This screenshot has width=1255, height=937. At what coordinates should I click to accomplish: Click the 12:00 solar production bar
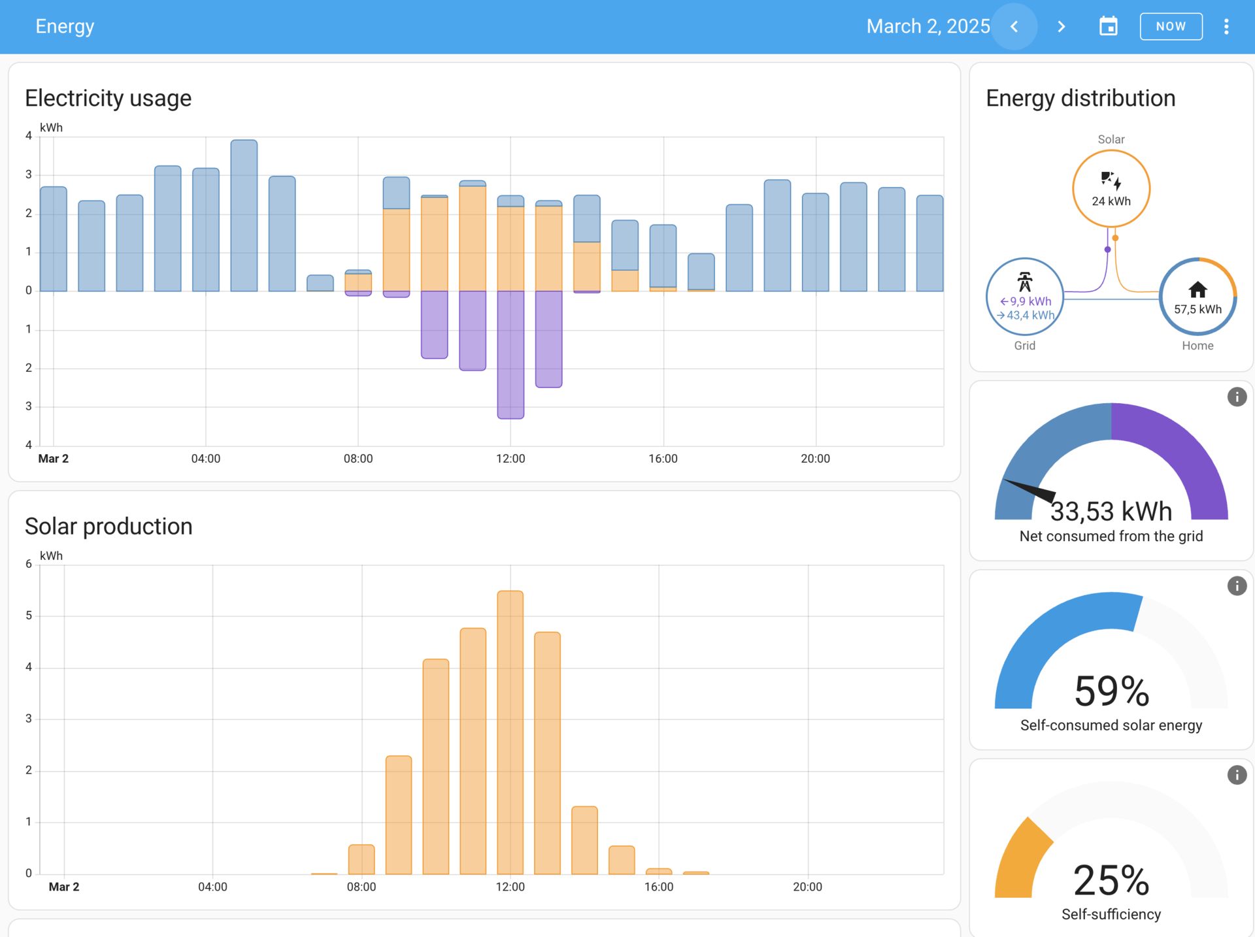510,732
